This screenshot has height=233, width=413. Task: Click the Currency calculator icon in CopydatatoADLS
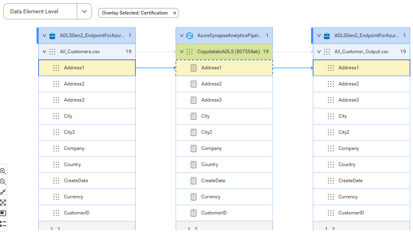pos(194,197)
